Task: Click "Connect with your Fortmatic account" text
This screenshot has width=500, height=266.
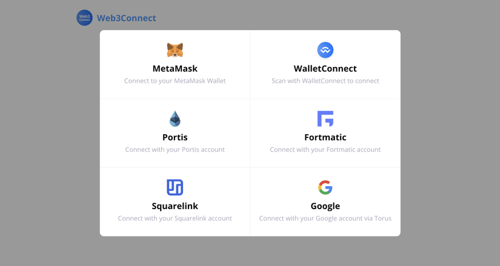Action: (x=325, y=150)
